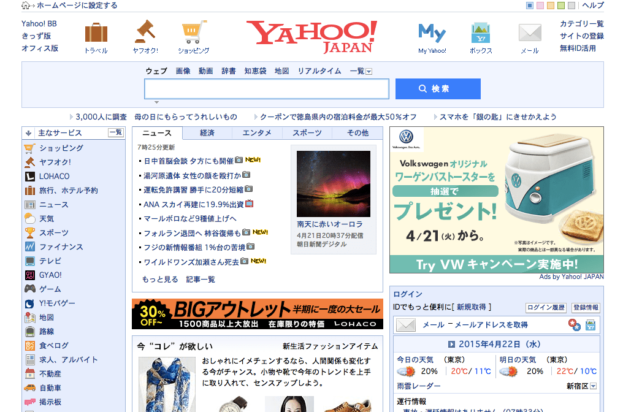Open the 記事一覧 link
This screenshot has width=623, height=412.
201,280
